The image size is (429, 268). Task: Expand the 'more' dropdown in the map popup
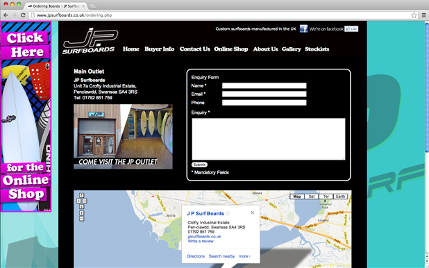244,256
